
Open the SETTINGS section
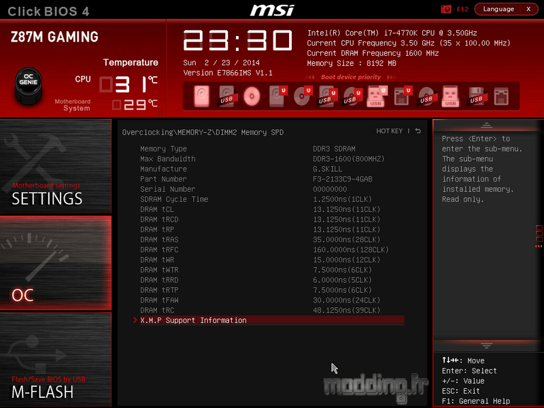coord(56,166)
